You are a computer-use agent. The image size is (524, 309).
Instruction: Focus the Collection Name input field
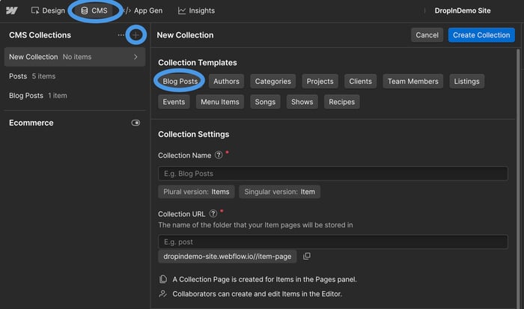coord(333,174)
